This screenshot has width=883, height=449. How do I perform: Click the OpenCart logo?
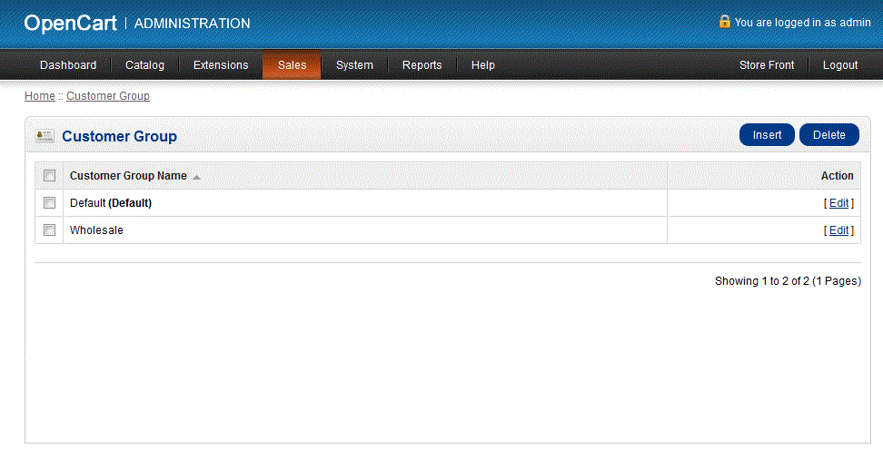[70, 23]
